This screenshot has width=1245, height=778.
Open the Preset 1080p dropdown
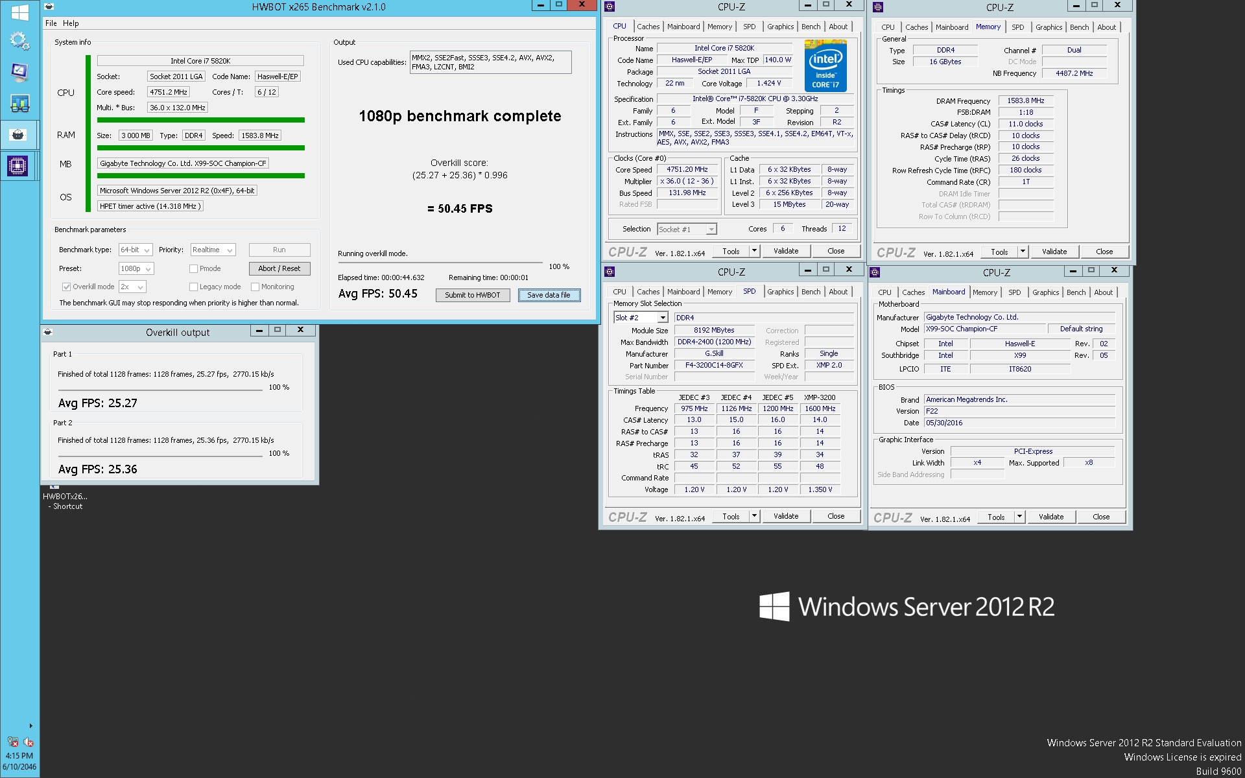point(136,268)
